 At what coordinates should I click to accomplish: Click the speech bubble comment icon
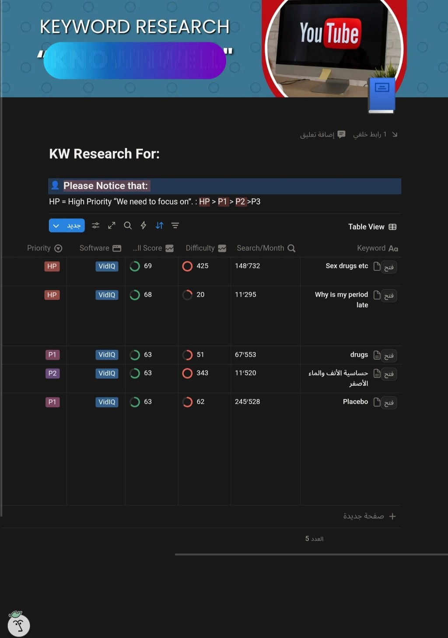(342, 134)
